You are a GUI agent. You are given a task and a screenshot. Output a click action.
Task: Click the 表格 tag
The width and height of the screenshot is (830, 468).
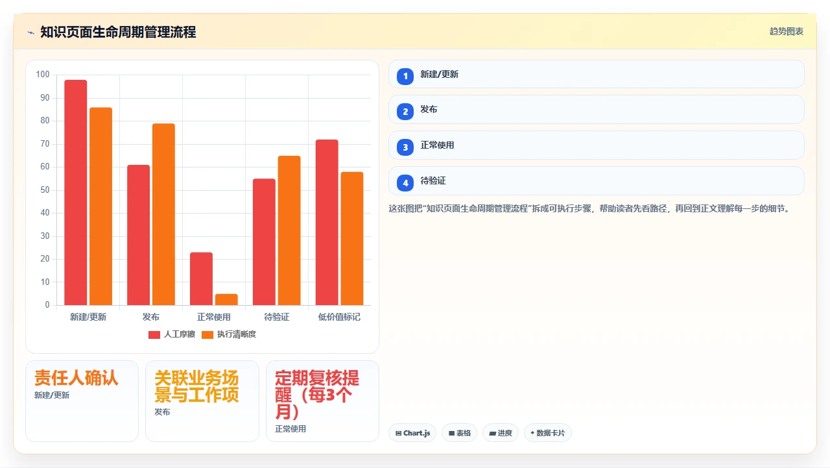tap(460, 433)
